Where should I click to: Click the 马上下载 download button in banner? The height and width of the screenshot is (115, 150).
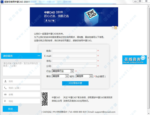coord(50,20)
